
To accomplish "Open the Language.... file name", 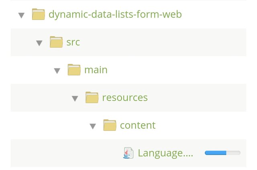I will coord(165,153).
